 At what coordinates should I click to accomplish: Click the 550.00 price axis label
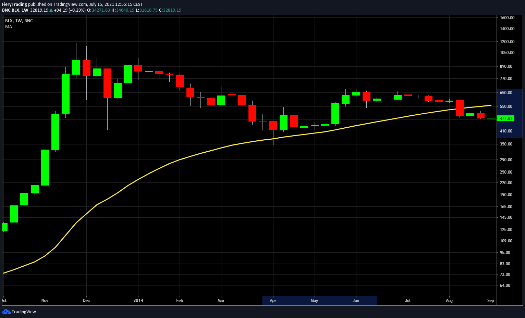(506, 106)
